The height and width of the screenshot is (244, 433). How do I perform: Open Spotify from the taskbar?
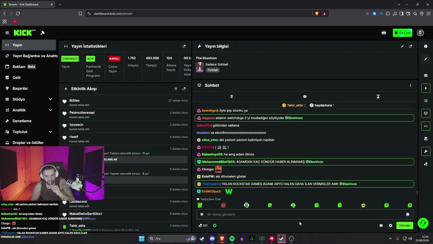coord(232,239)
